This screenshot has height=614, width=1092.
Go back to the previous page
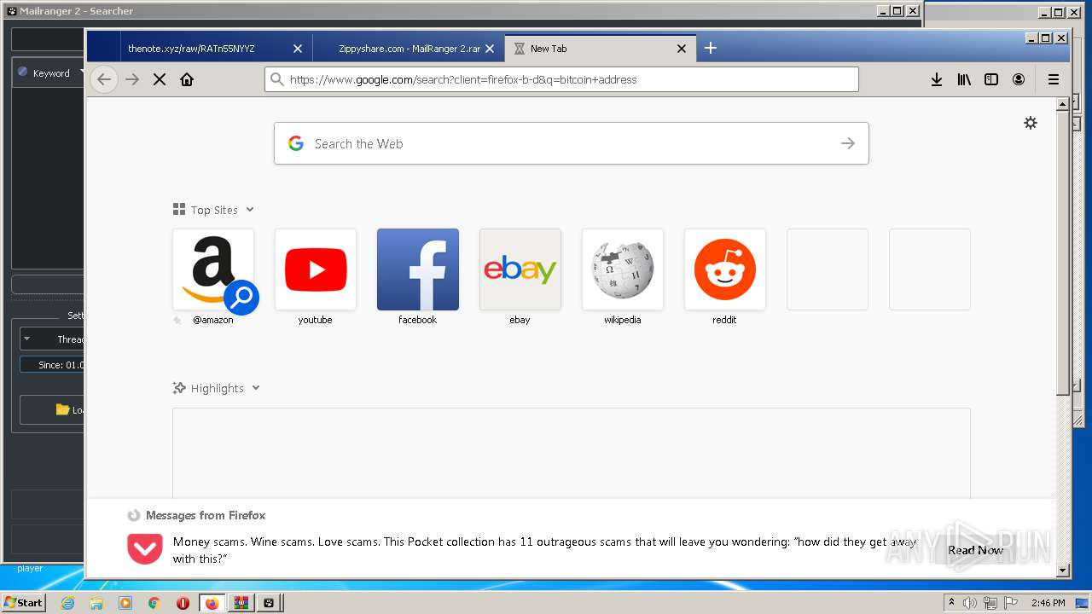click(x=104, y=79)
